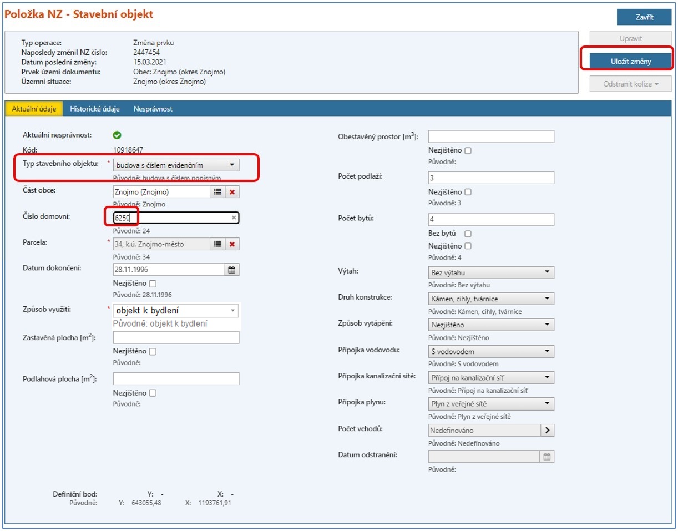Image resolution: width=678 pixels, height=531 pixels.
Task: Click Uložit změny button
Action: 631,62
